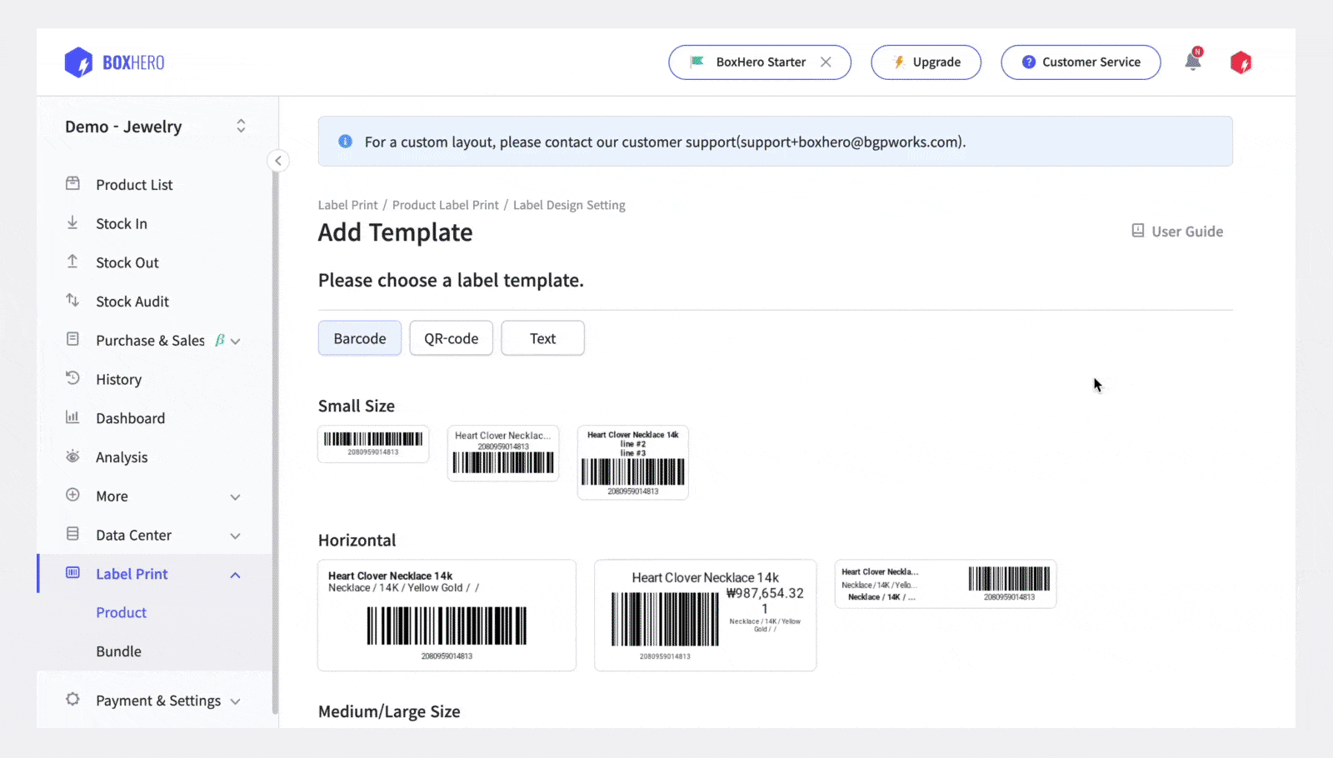Open Customer Service

coord(1081,62)
